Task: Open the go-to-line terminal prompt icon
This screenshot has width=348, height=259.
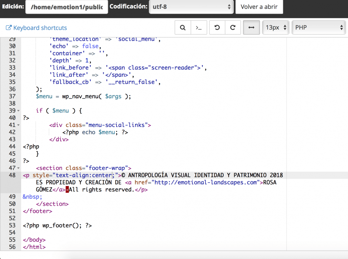Action: pyautogui.click(x=199, y=27)
